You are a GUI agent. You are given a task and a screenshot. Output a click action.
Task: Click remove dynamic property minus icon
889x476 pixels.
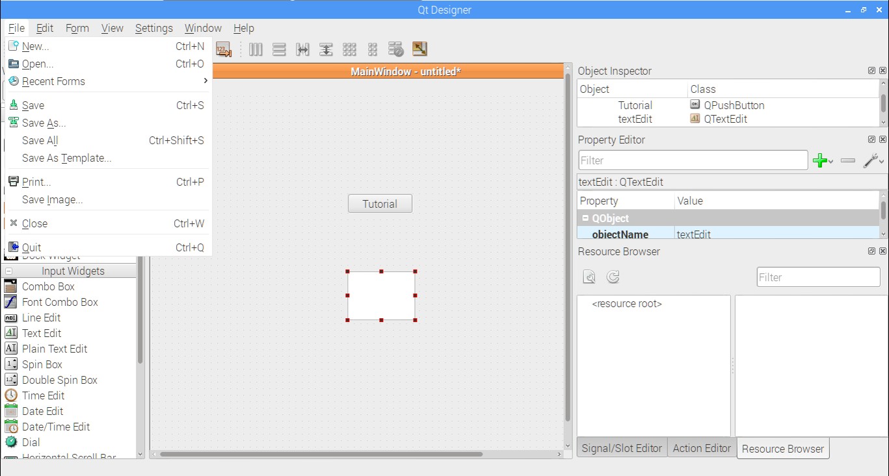(x=848, y=160)
